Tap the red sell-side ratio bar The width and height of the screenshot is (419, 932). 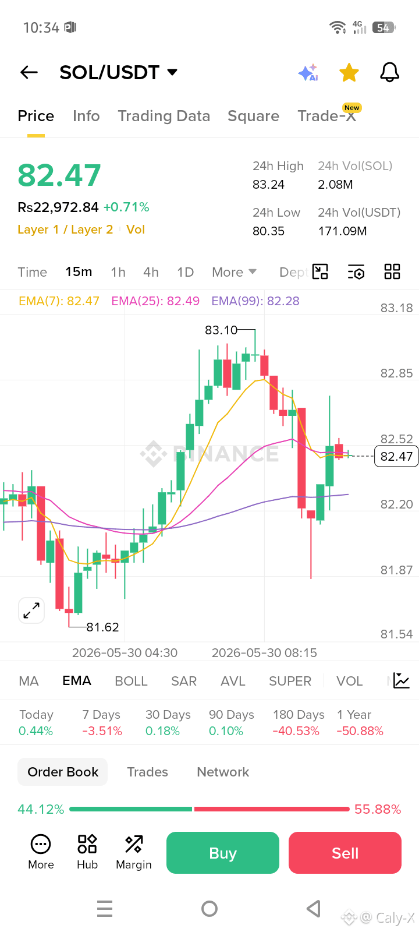[272, 809]
